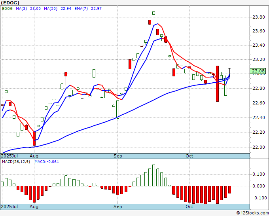Click the 22.20 price axis label

[259, 132]
